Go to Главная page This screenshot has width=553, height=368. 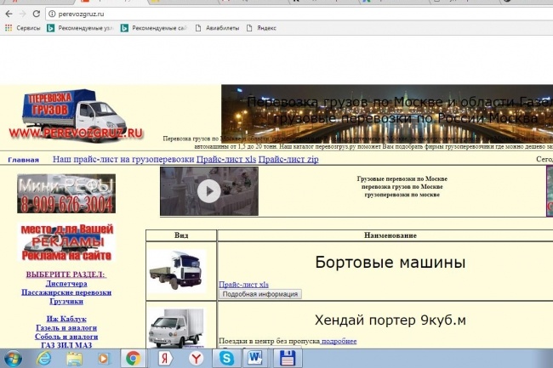coord(23,160)
